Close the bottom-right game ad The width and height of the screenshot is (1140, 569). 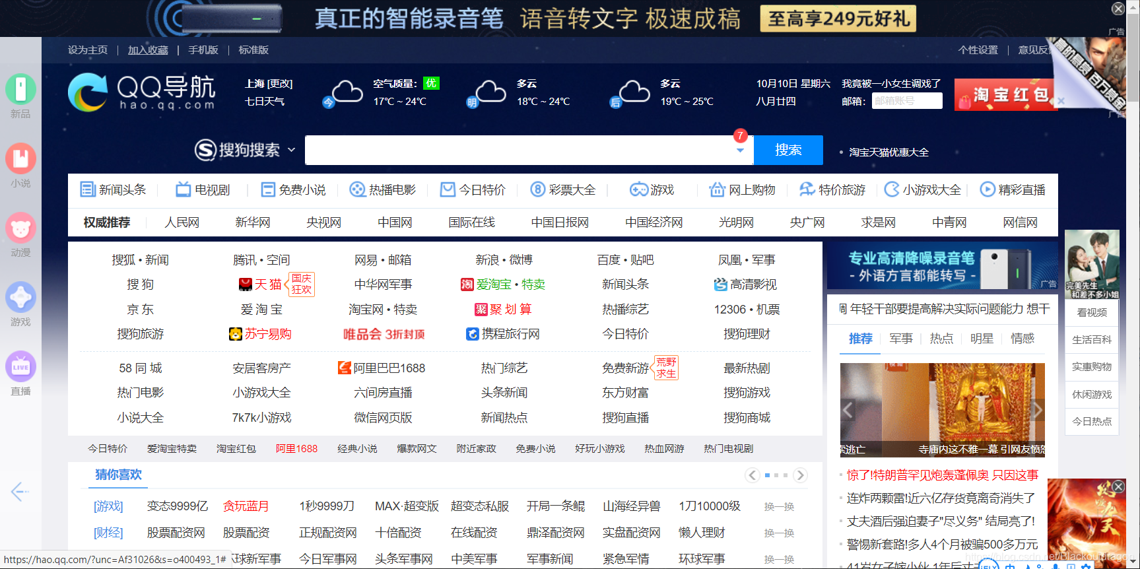click(1118, 486)
